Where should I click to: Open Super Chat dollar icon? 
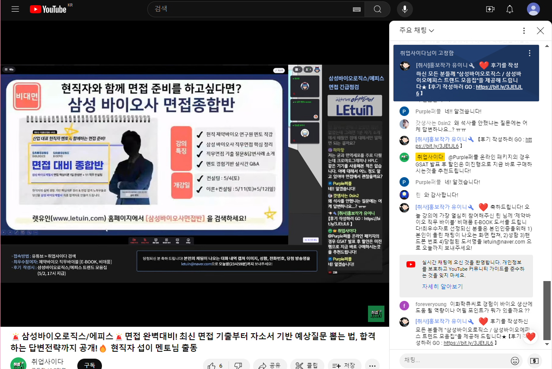[x=534, y=360]
